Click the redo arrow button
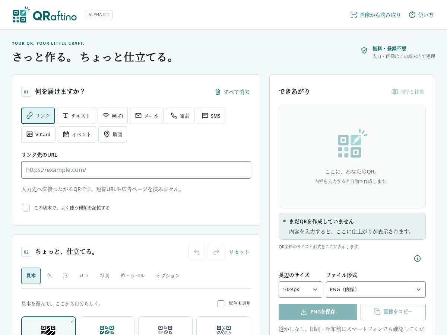Image resolution: width=447 pixels, height=335 pixels. click(216, 252)
